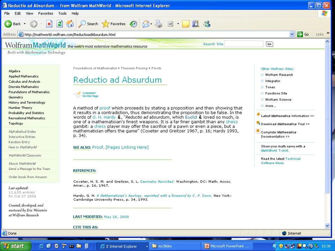This screenshot has height=251, width=335.
Task: Click the Latest Mathematica Information star icon
Action: [258, 115]
